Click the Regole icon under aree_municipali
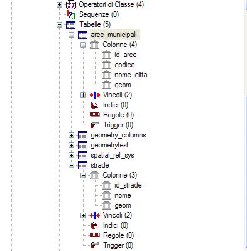This screenshot has width=247, height=251. (x=95, y=114)
